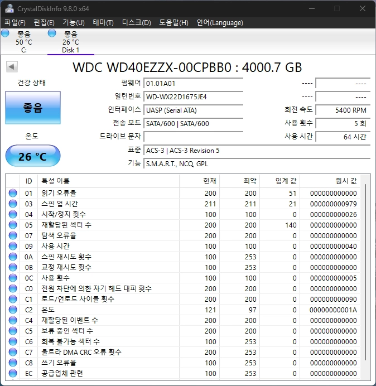Click the 사용 시간 value 64 시간

pos(343,137)
